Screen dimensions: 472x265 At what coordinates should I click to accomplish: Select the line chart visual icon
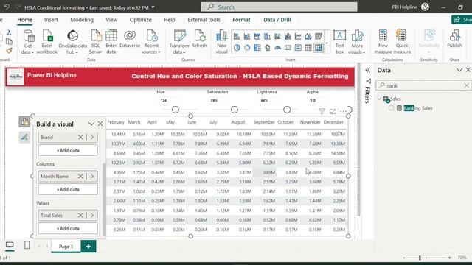pos(298,37)
